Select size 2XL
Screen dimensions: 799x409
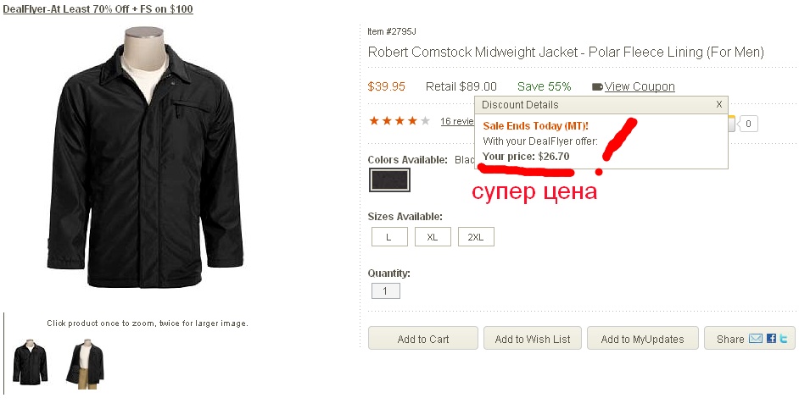point(476,237)
